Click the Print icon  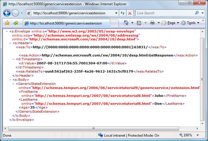(152, 23)
